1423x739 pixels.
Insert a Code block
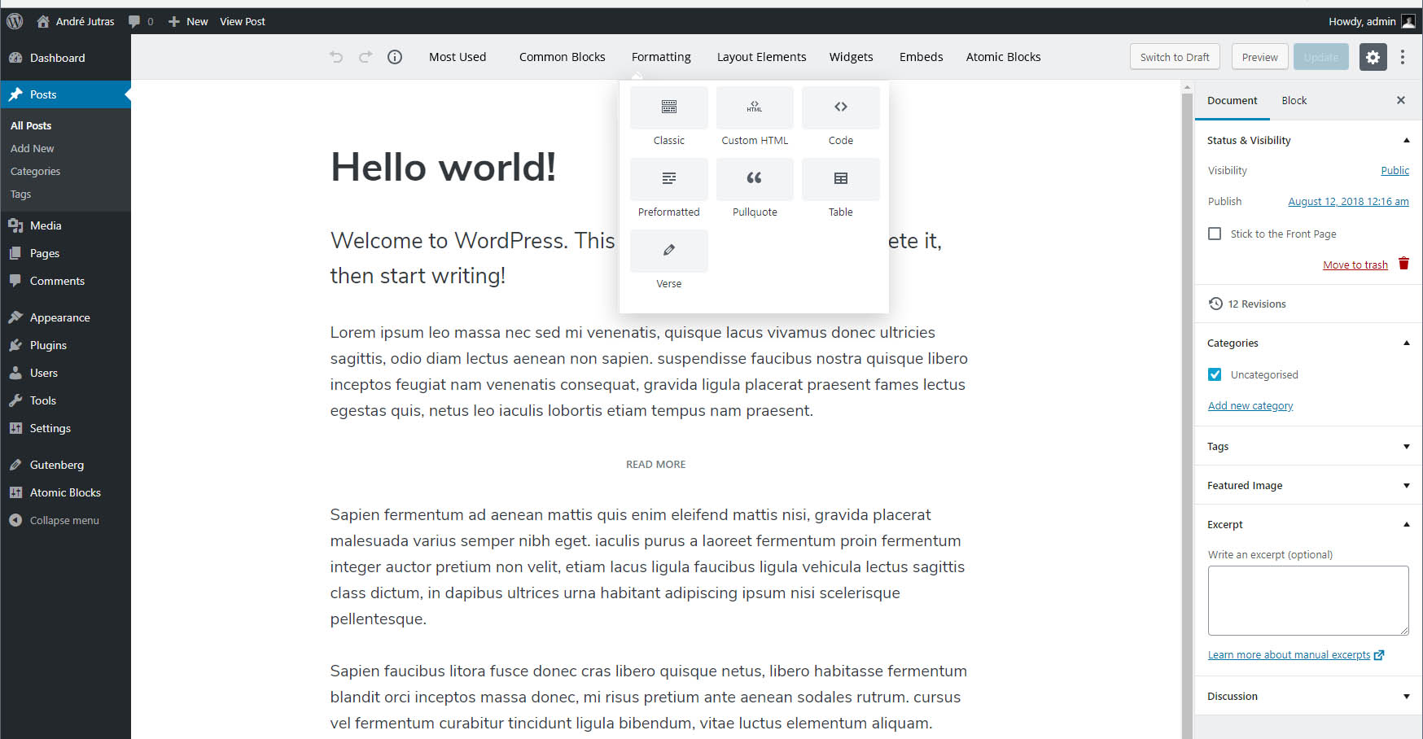click(x=841, y=118)
